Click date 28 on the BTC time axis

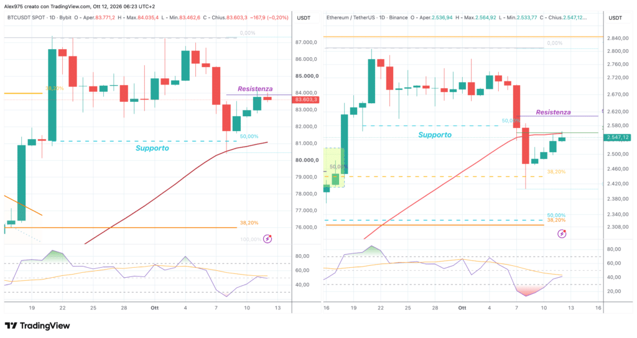click(124, 308)
